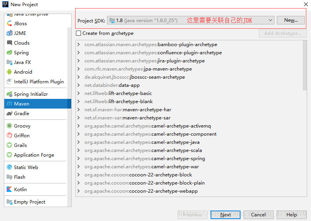Image resolution: width=311 pixels, height=221 pixels.
Task: Click the IntelliJ Platform Plugin icon
Action: coord(9,81)
